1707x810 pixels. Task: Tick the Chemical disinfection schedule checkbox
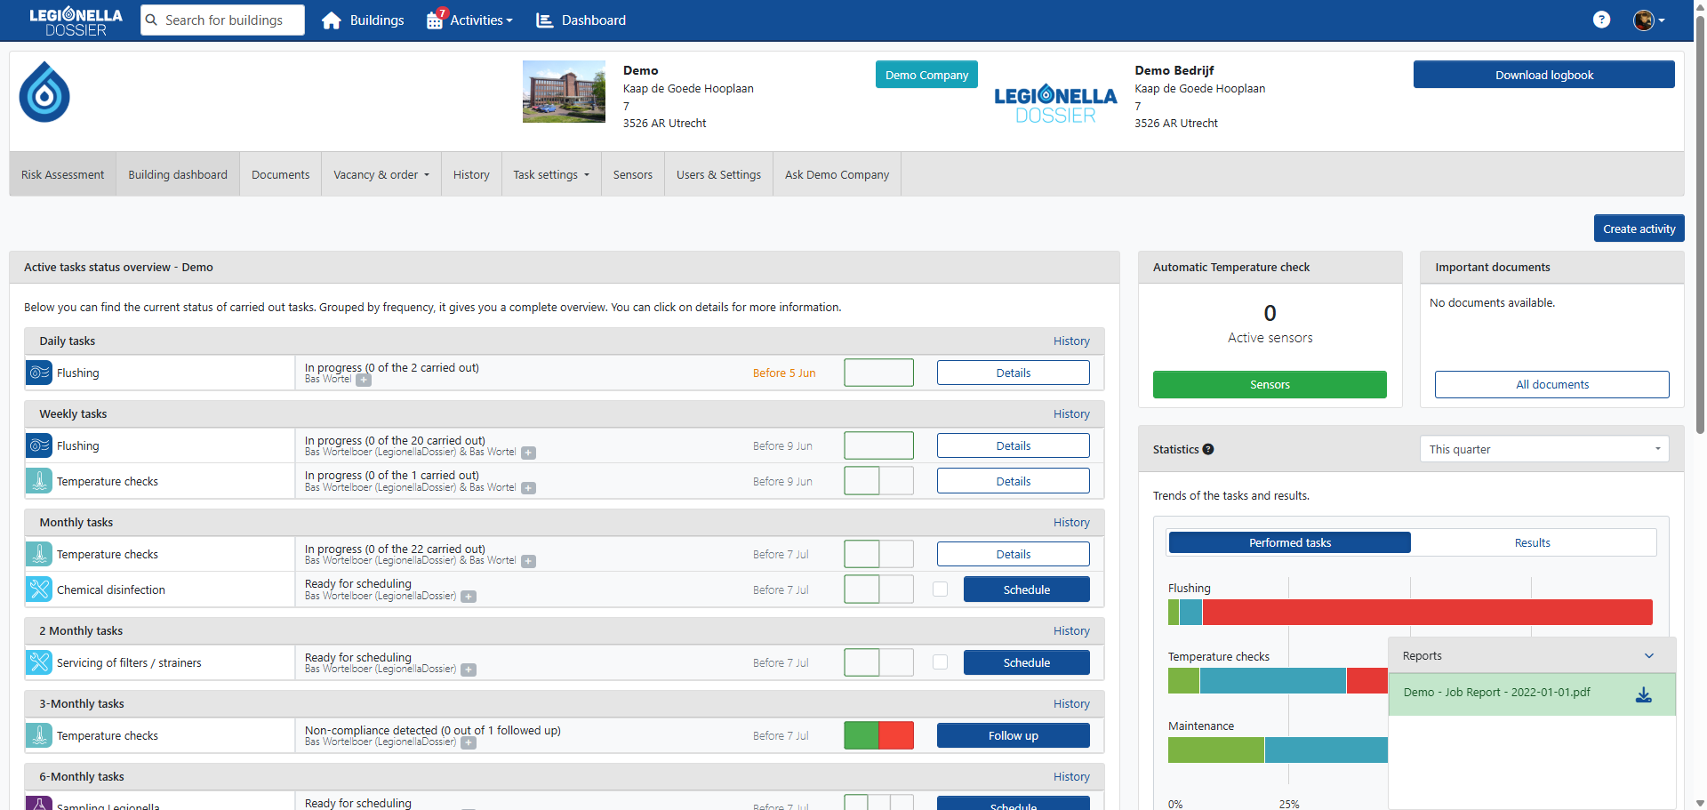pos(940,589)
